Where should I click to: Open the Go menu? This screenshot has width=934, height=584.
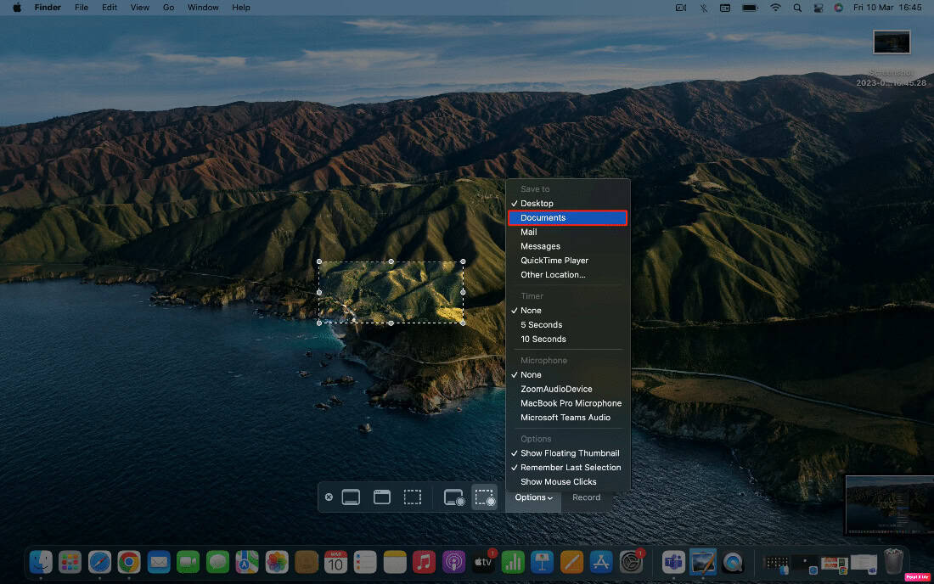point(169,8)
